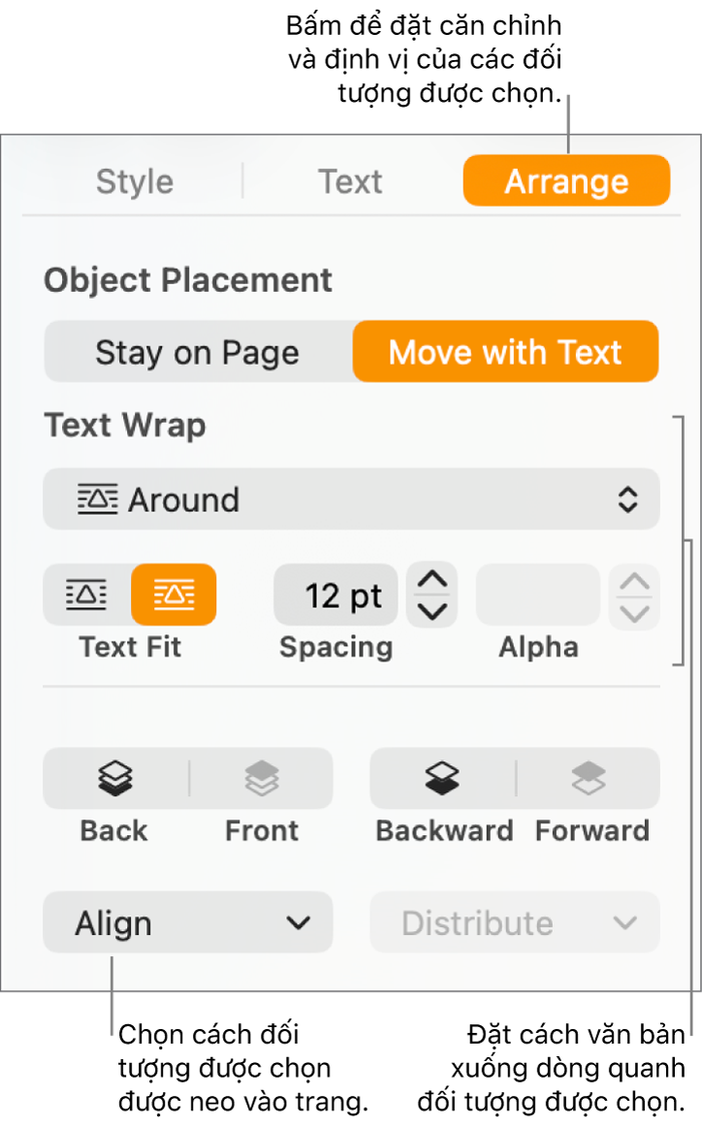Screen dimensions: 702x1126
Task: Switch to the Style tab
Action: (135, 181)
